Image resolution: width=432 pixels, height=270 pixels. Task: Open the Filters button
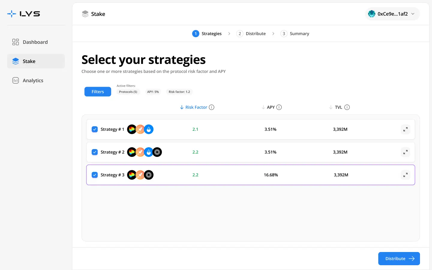tap(98, 92)
